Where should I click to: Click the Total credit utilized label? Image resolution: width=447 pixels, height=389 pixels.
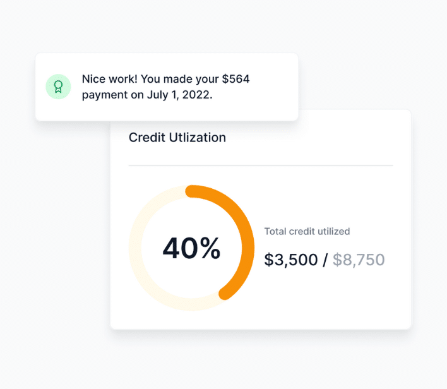(307, 231)
